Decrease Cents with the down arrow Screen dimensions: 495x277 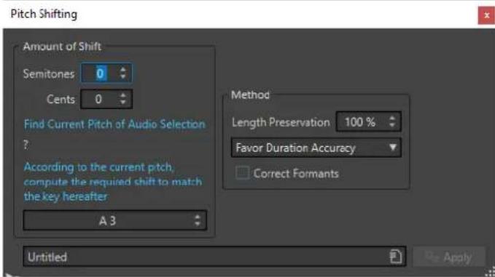(122, 103)
